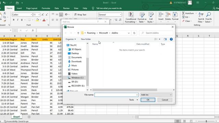Image resolution: width=219 pixels, height=123 pixels.
Task: Click OK in Browse dialog
Action: [x=148, y=100]
